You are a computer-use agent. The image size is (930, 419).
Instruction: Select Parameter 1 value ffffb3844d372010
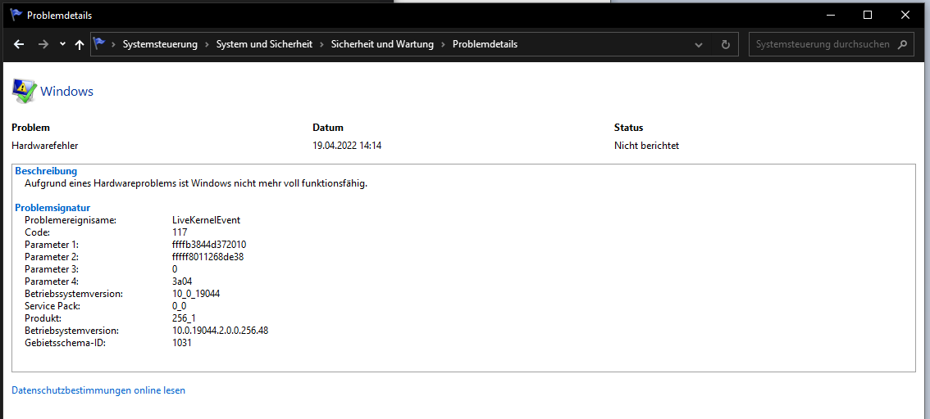pyautogui.click(x=209, y=245)
